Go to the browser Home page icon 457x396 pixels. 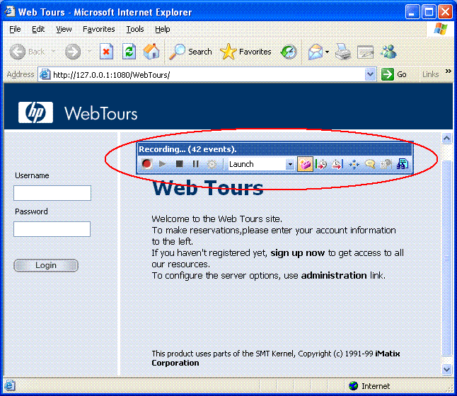[x=151, y=52]
